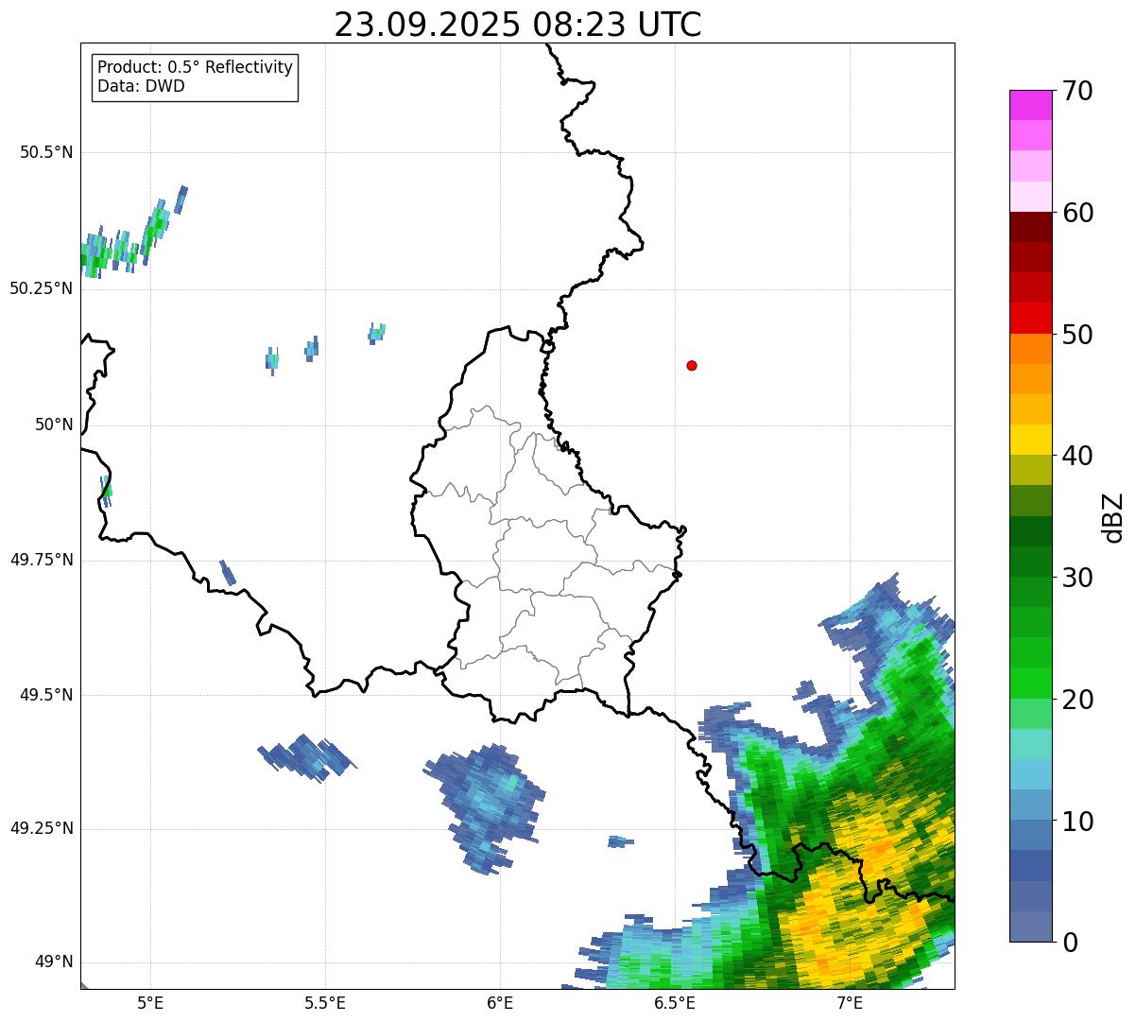Click the yellow swatch above 40

point(1029,440)
